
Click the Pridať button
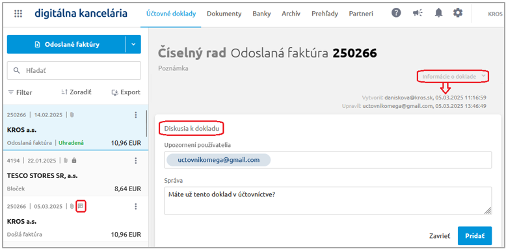pos(475,236)
